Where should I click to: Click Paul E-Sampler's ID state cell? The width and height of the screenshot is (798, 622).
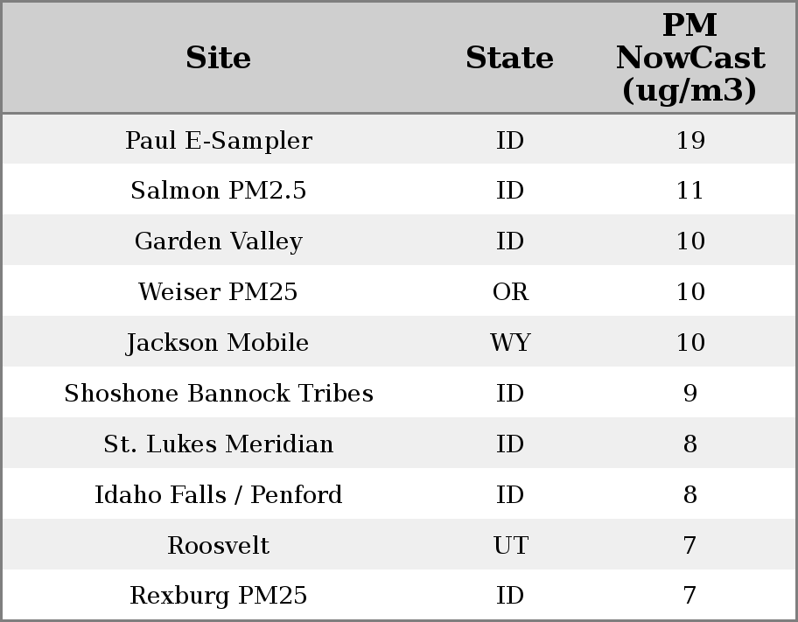(510, 140)
